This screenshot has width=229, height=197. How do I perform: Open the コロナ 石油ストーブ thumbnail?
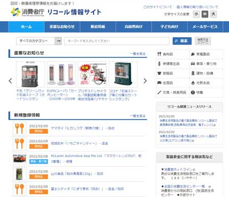[123, 74]
